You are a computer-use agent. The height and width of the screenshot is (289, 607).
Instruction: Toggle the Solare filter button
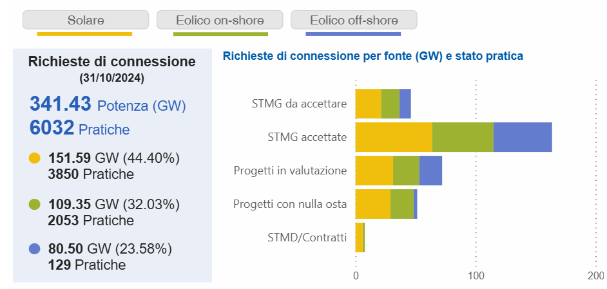click(x=86, y=20)
